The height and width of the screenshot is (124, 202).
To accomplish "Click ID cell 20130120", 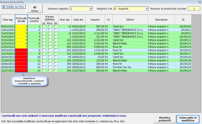I will 183,26.
